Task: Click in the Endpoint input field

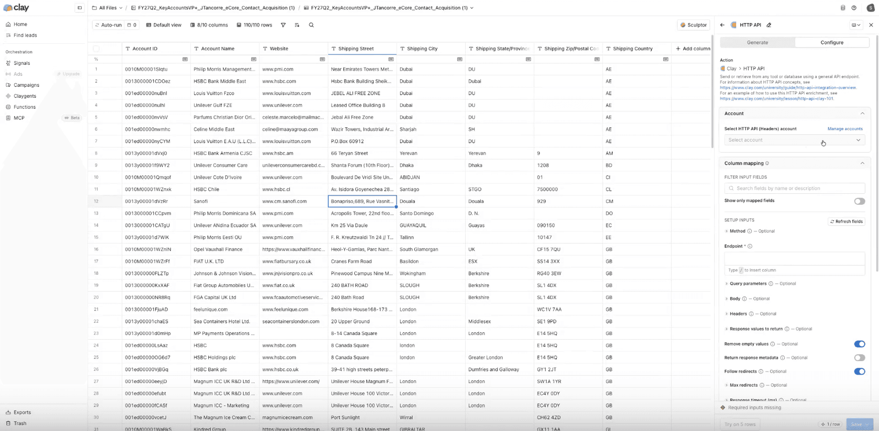Action: (794, 259)
